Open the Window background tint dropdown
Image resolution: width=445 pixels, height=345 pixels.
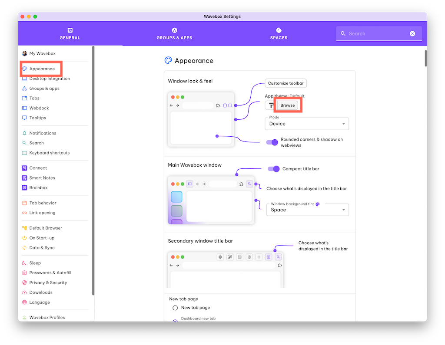[308, 210]
